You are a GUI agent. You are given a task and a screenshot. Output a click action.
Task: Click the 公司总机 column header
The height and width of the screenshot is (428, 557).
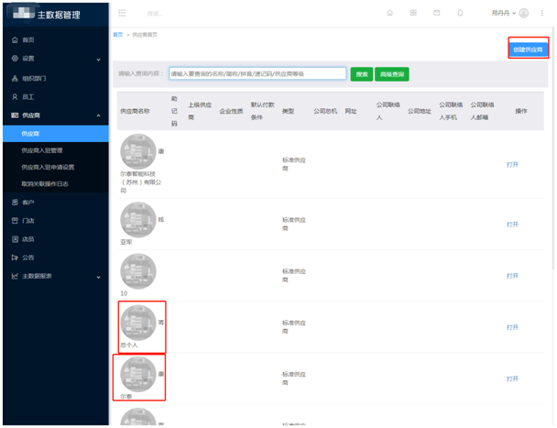click(x=325, y=111)
